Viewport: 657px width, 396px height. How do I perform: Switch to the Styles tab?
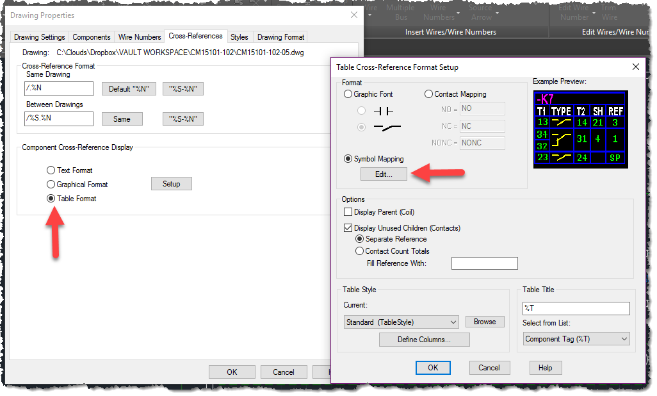239,37
